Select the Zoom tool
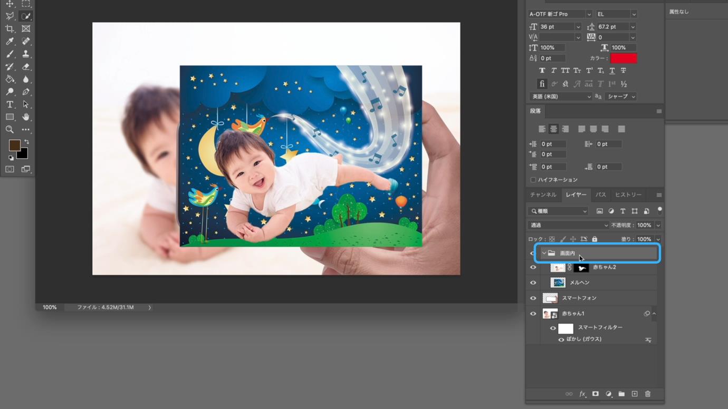This screenshot has width=728, height=409. pos(9,130)
